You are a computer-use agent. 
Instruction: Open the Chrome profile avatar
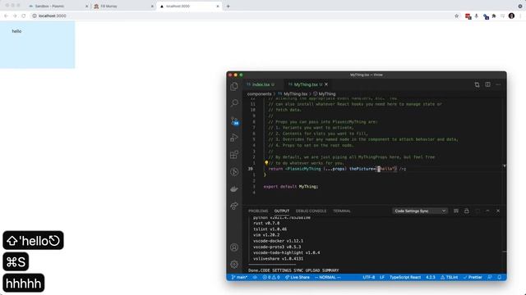point(511,16)
